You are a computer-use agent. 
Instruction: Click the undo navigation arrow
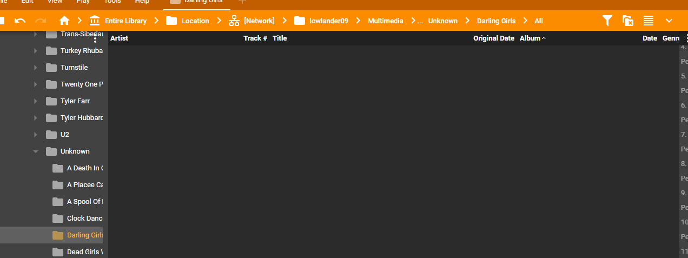(20, 21)
